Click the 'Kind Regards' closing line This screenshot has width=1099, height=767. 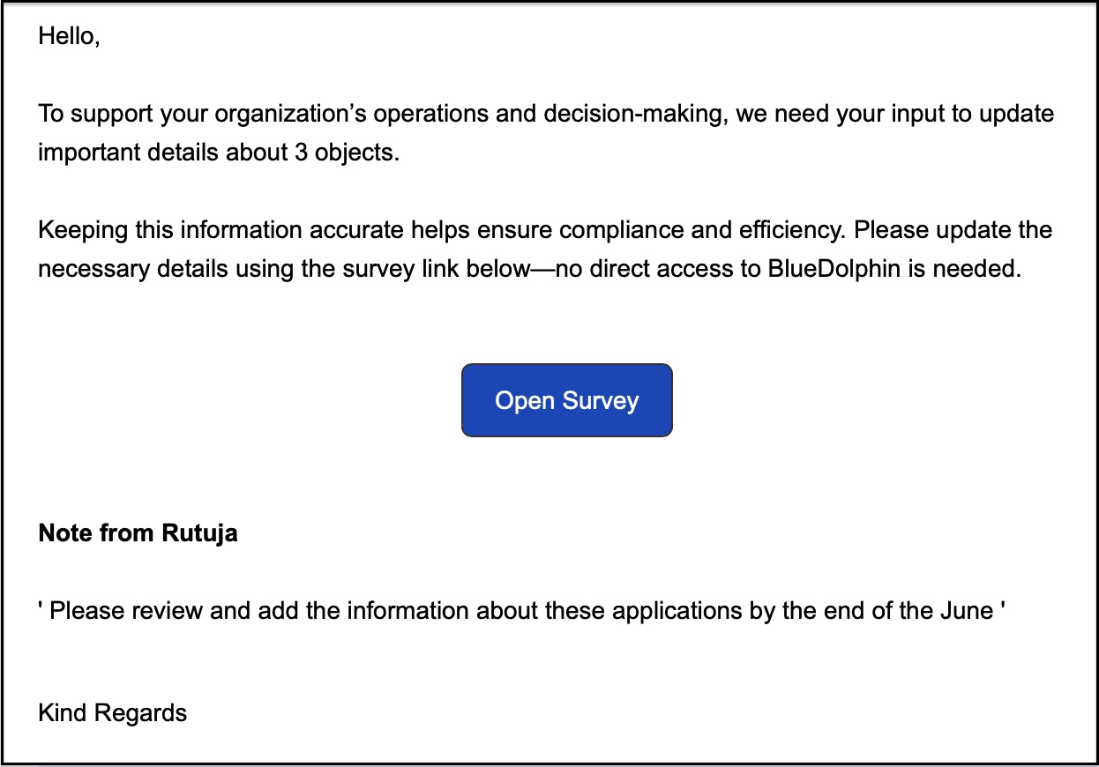pyautogui.click(x=113, y=712)
